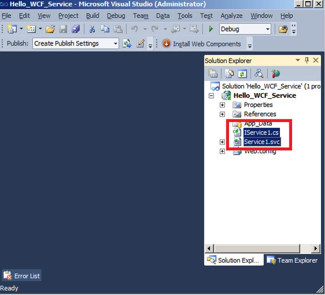The height and width of the screenshot is (295, 325).
Task: Open the Edit menu
Action: (x=24, y=16)
